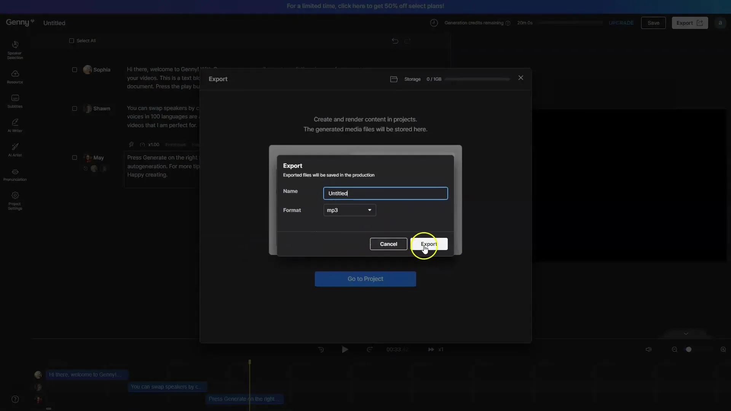Zoom in the timeline
Screen dimensions: 731x411
tap(723, 349)
